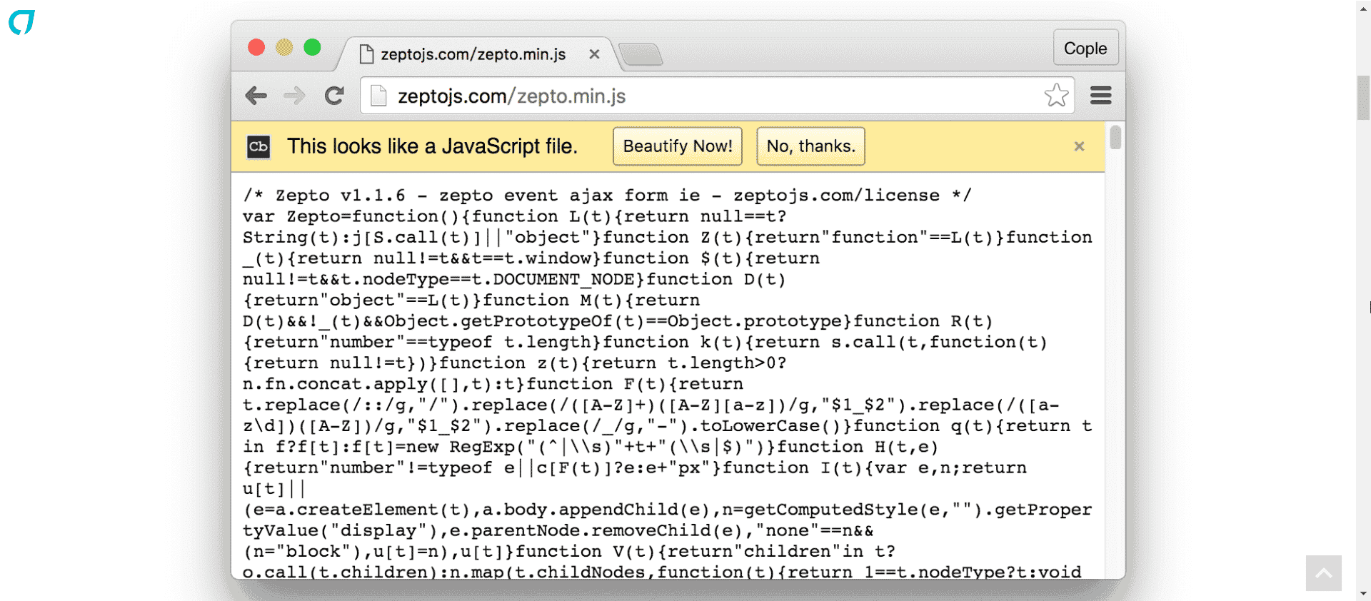
Task: Click the Zepto v1.1.6 license comment line
Action: [x=607, y=196]
